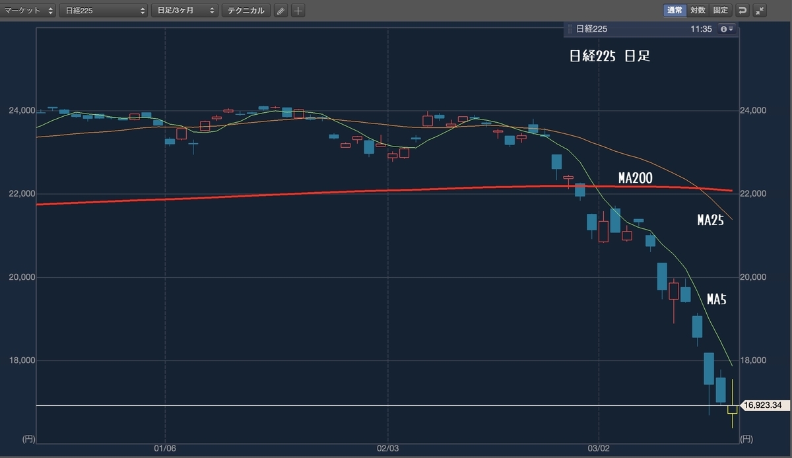Click the 11:35 time in info panel
The image size is (792, 458).
(x=701, y=29)
